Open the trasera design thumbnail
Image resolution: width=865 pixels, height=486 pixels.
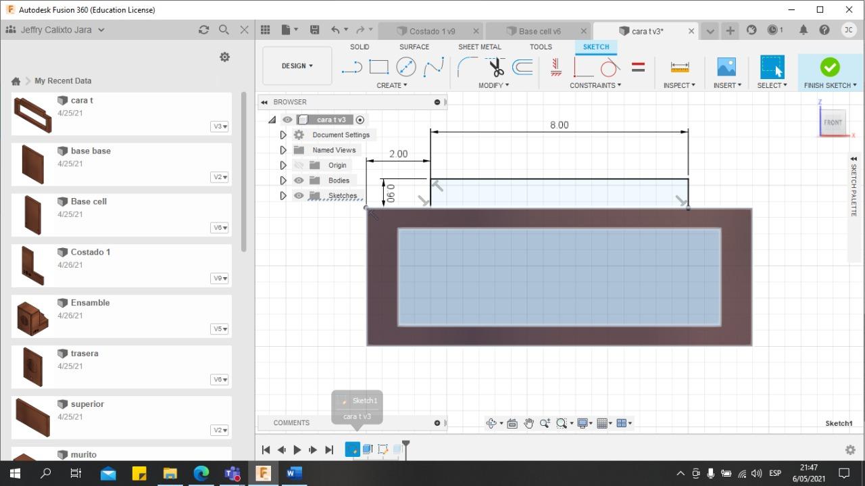tap(32, 367)
